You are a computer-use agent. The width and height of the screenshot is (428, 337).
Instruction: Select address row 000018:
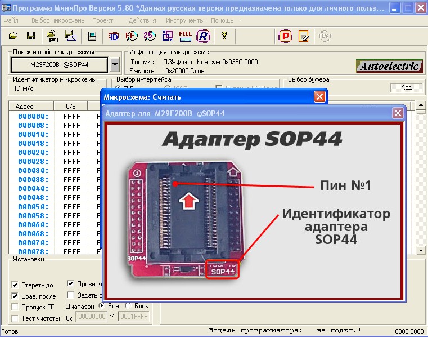pos(33,144)
